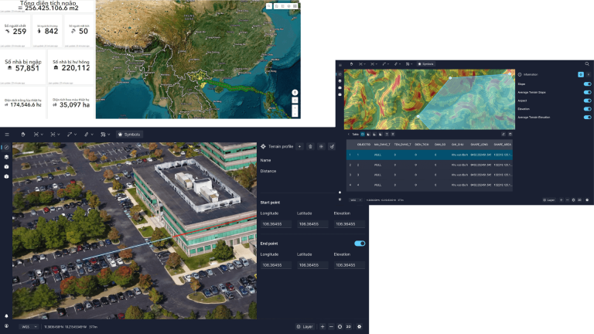Reset north compass icon in 3D viewer status bar
The width and height of the screenshot is (594, 334).
tap(340, 326)
